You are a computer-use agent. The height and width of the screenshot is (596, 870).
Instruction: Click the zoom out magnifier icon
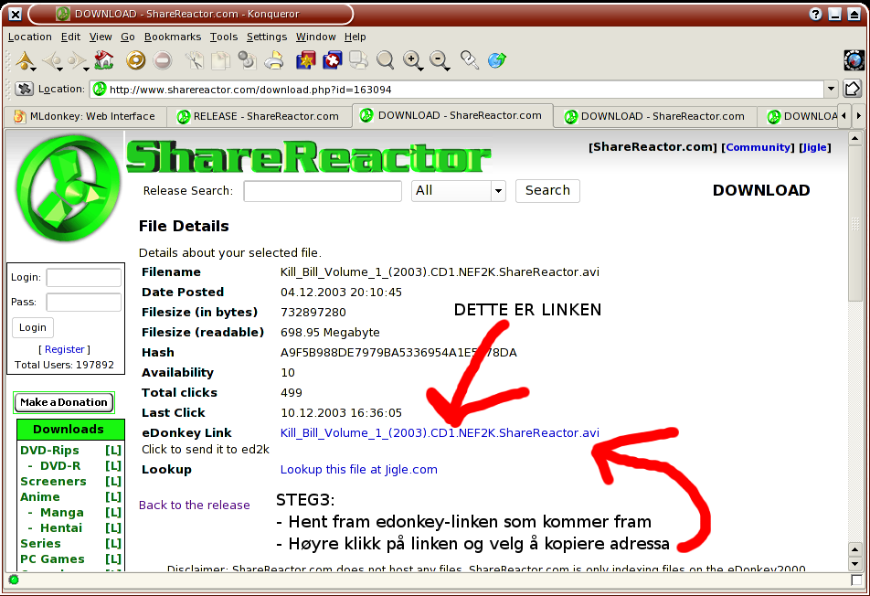point(440,61)
